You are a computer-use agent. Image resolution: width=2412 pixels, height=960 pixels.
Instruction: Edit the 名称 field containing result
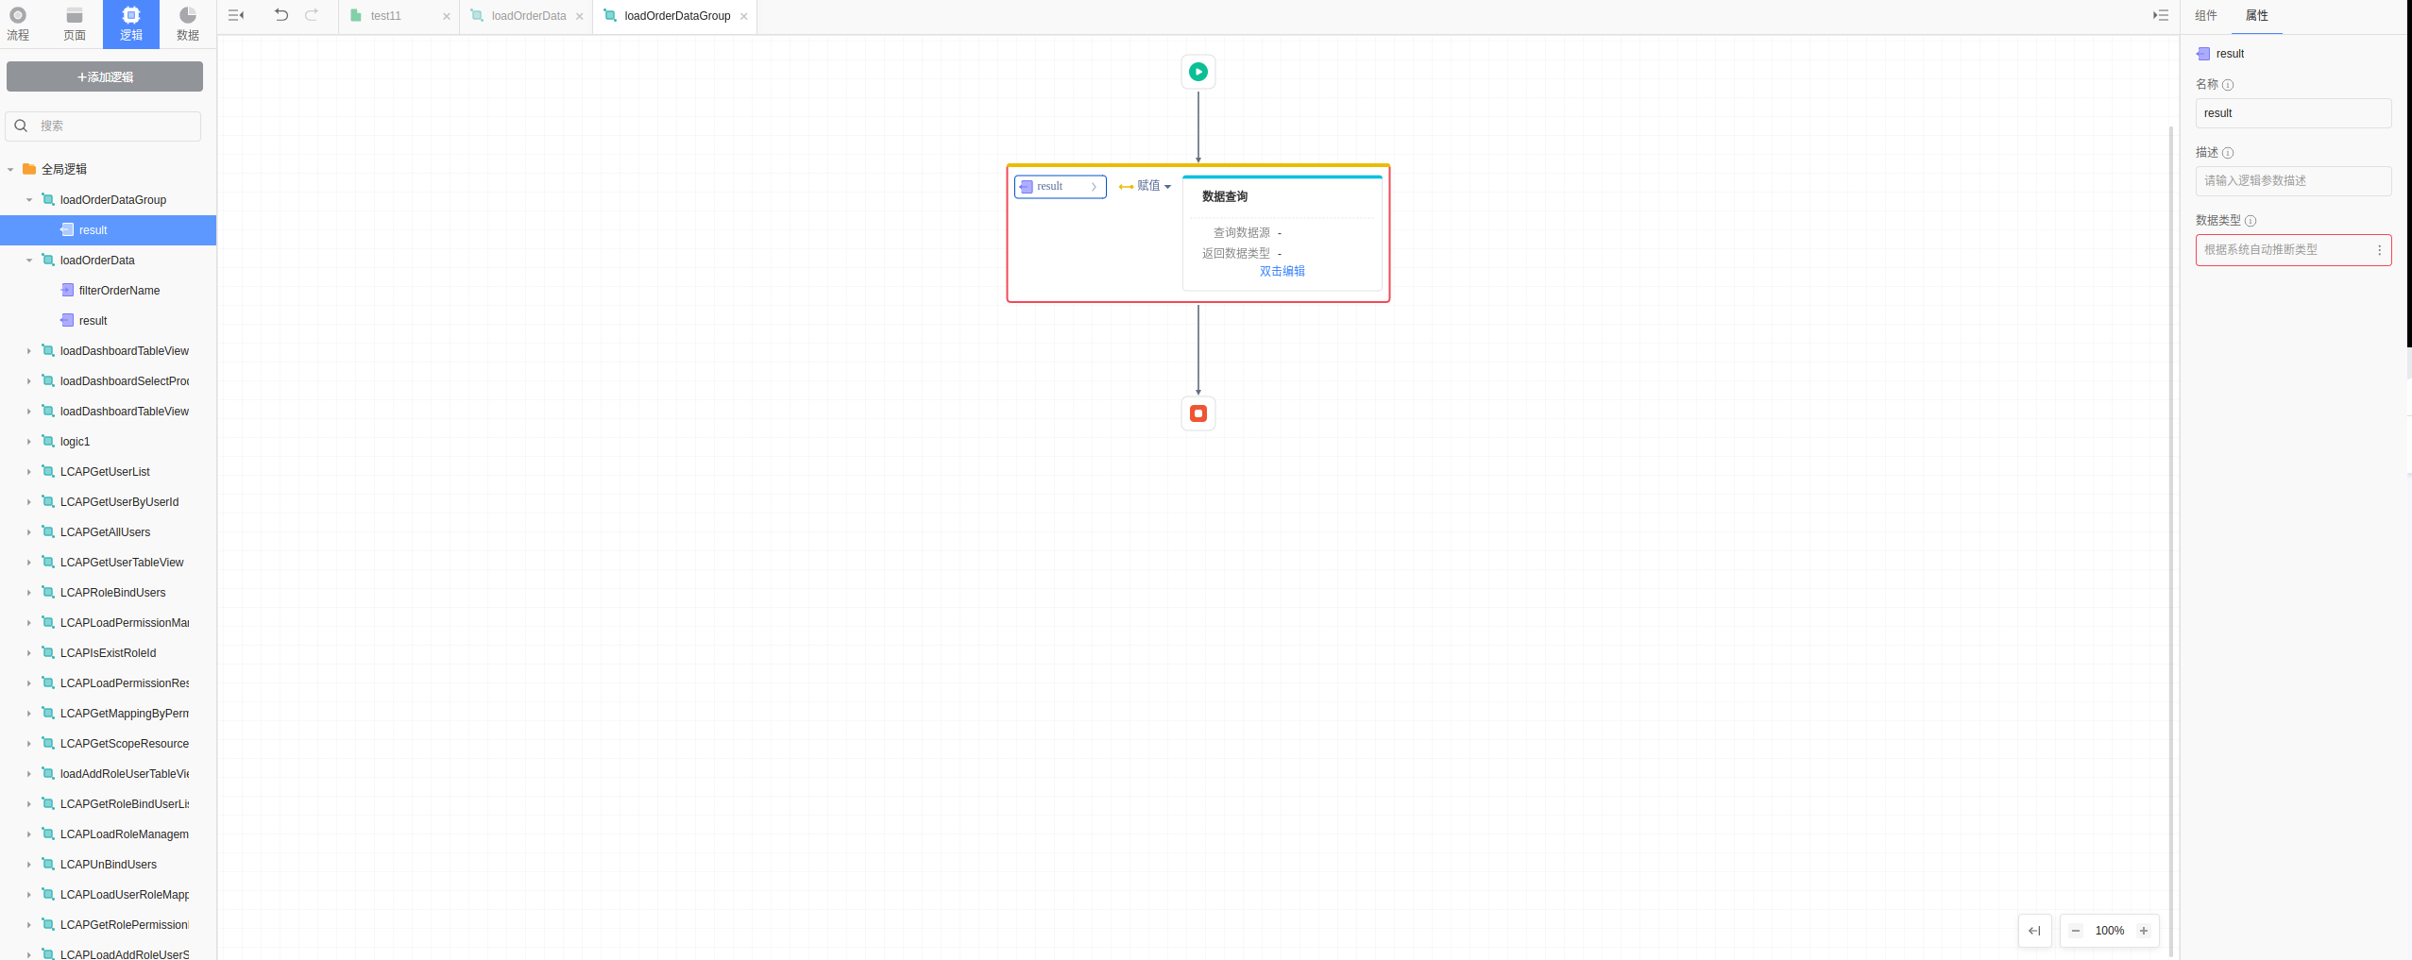click(x=2293, y=113)
